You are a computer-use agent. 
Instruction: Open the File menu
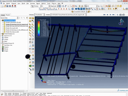(4, 3)
